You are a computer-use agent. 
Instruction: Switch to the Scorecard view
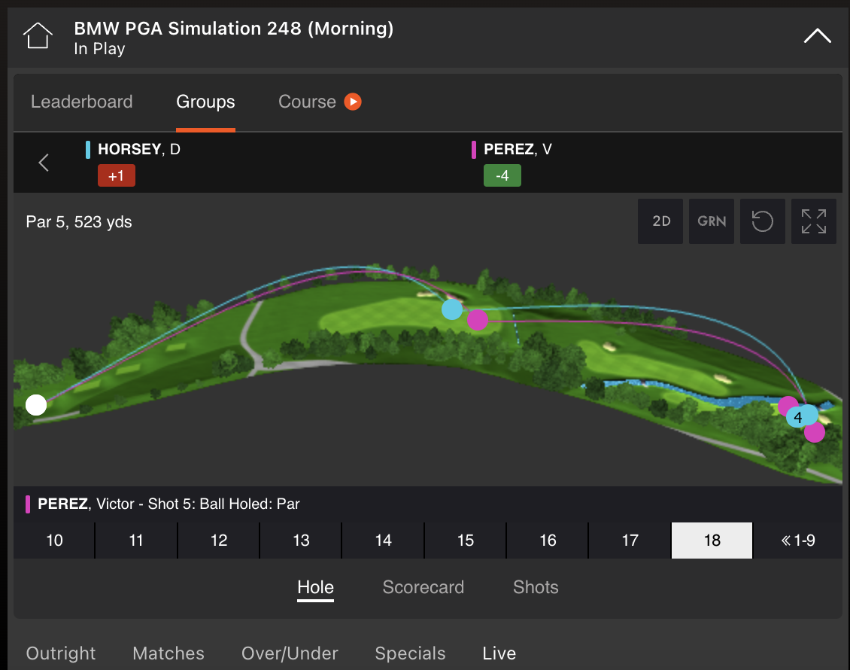[423, 587]
